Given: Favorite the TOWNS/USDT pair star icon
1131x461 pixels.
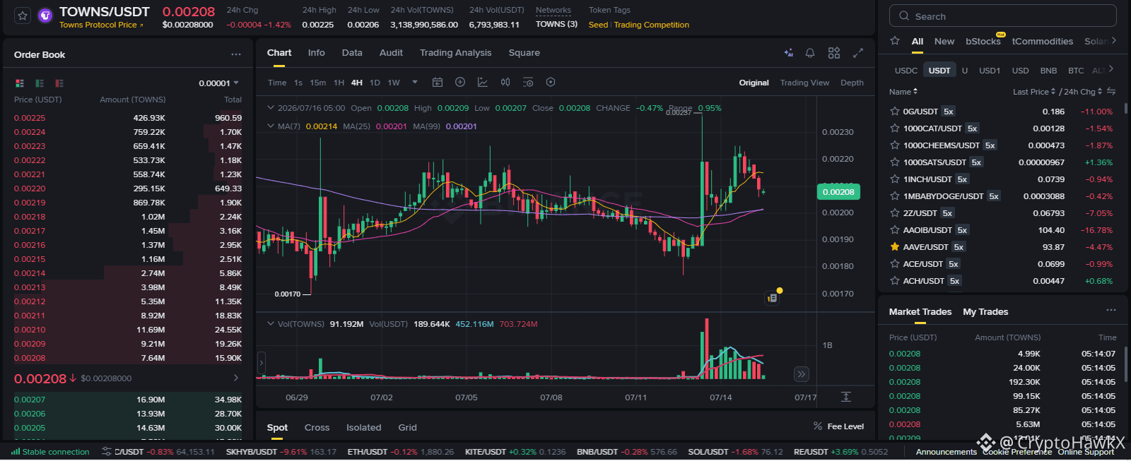Looking at the screenshot, I should tap(23, 16).
